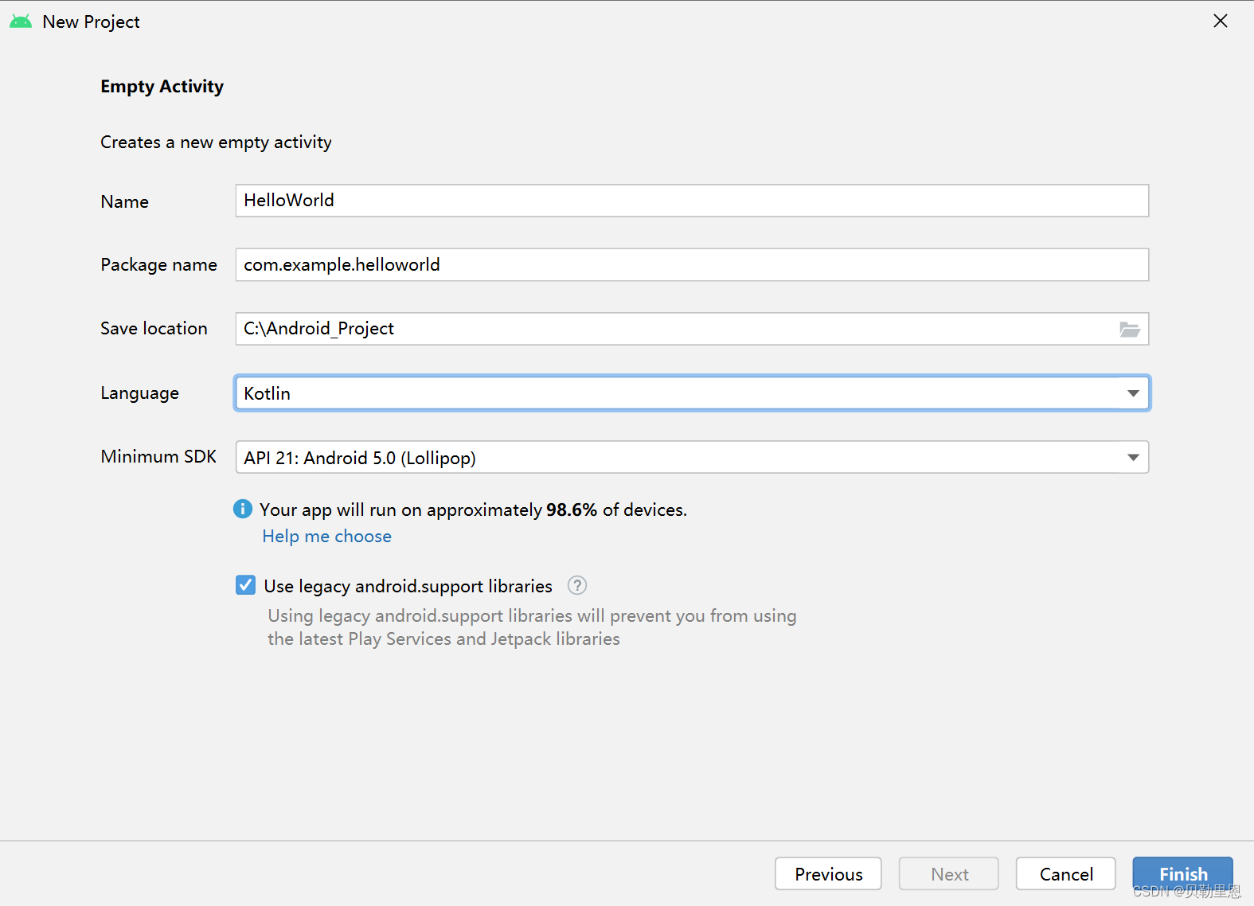Viewport: 1254px width, 906px height.
Task: Click the Package name input field
Action: pos(692,264)
